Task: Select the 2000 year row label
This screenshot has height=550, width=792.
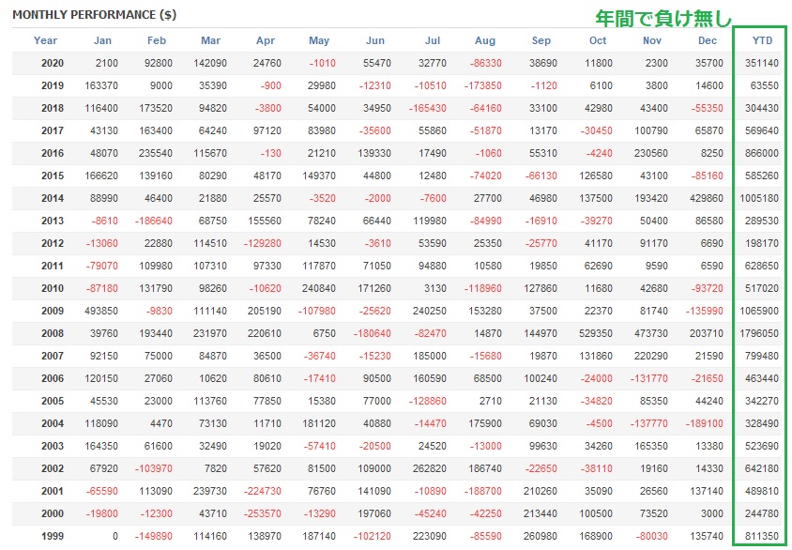Action: click(53, 513)
